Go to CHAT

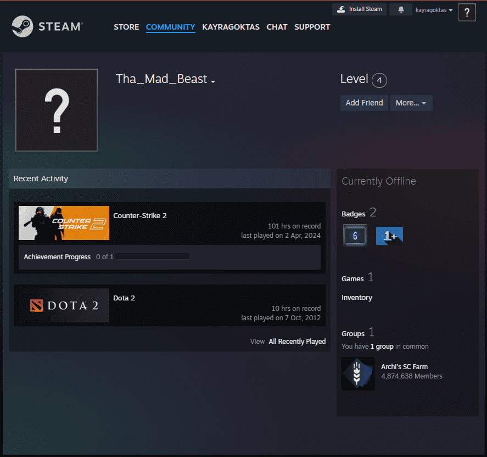tap(277, 27)
